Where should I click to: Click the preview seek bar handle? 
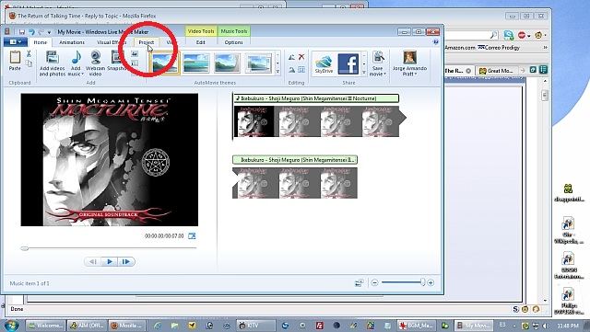tap(25, 248)
